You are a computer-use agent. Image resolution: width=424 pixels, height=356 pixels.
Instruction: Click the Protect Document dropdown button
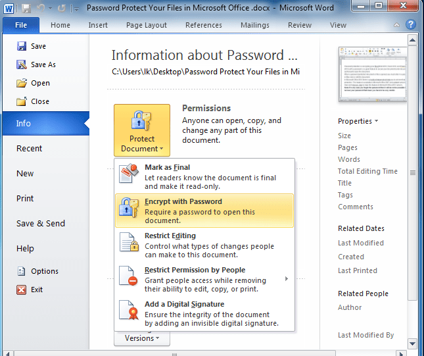[x=142, y=130]
